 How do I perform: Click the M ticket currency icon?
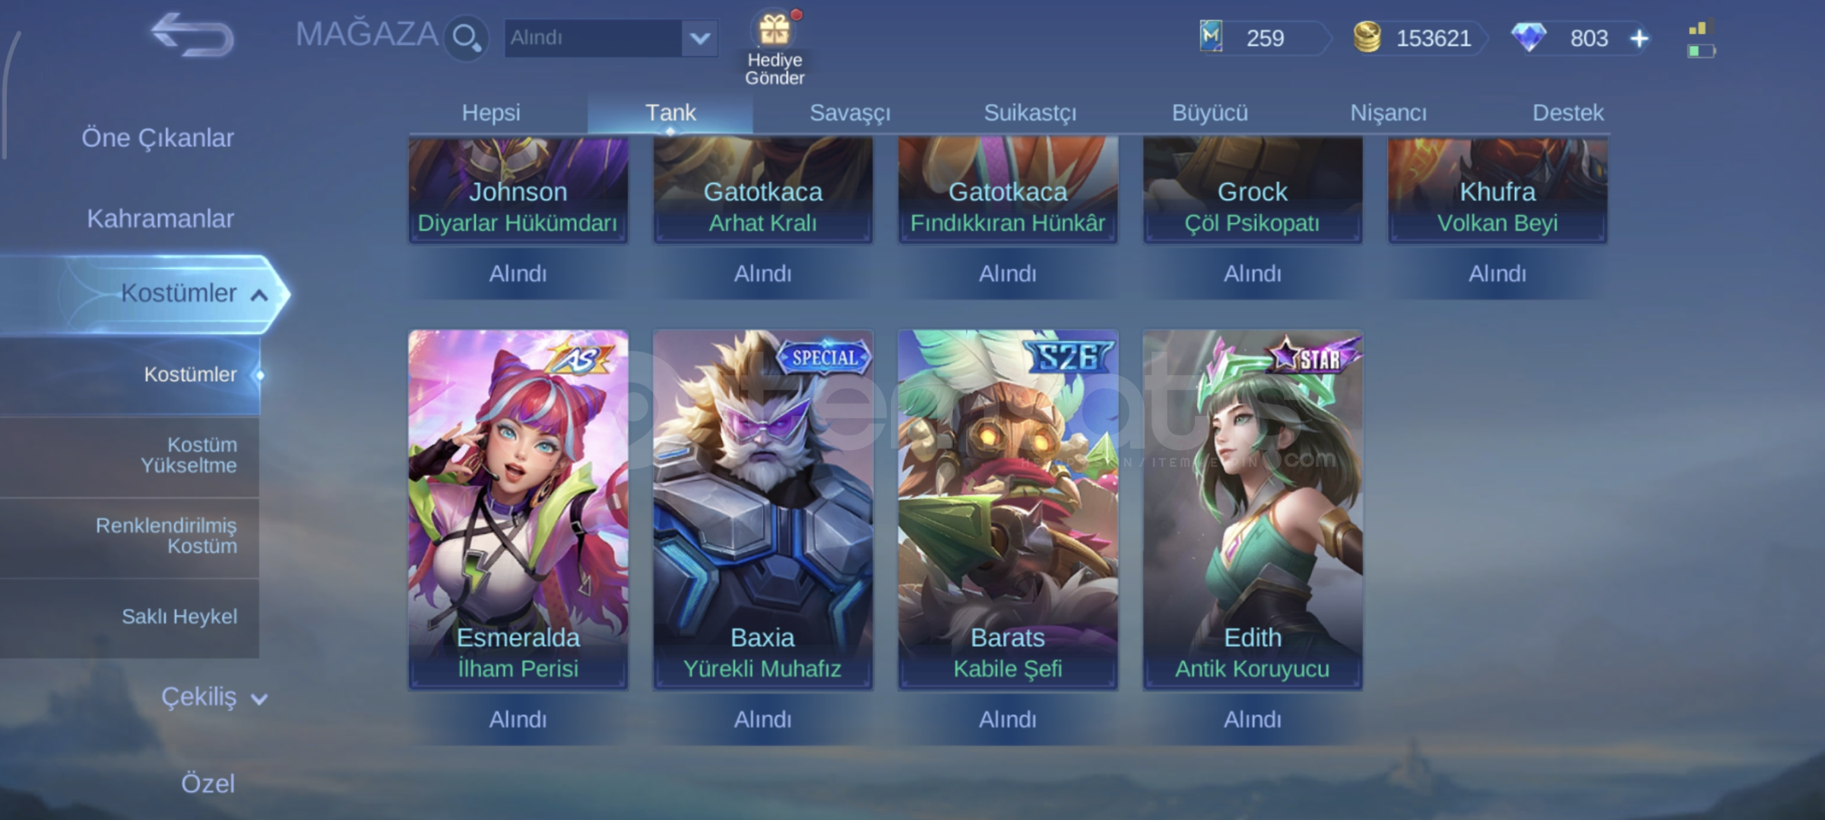click(1211, 36)
